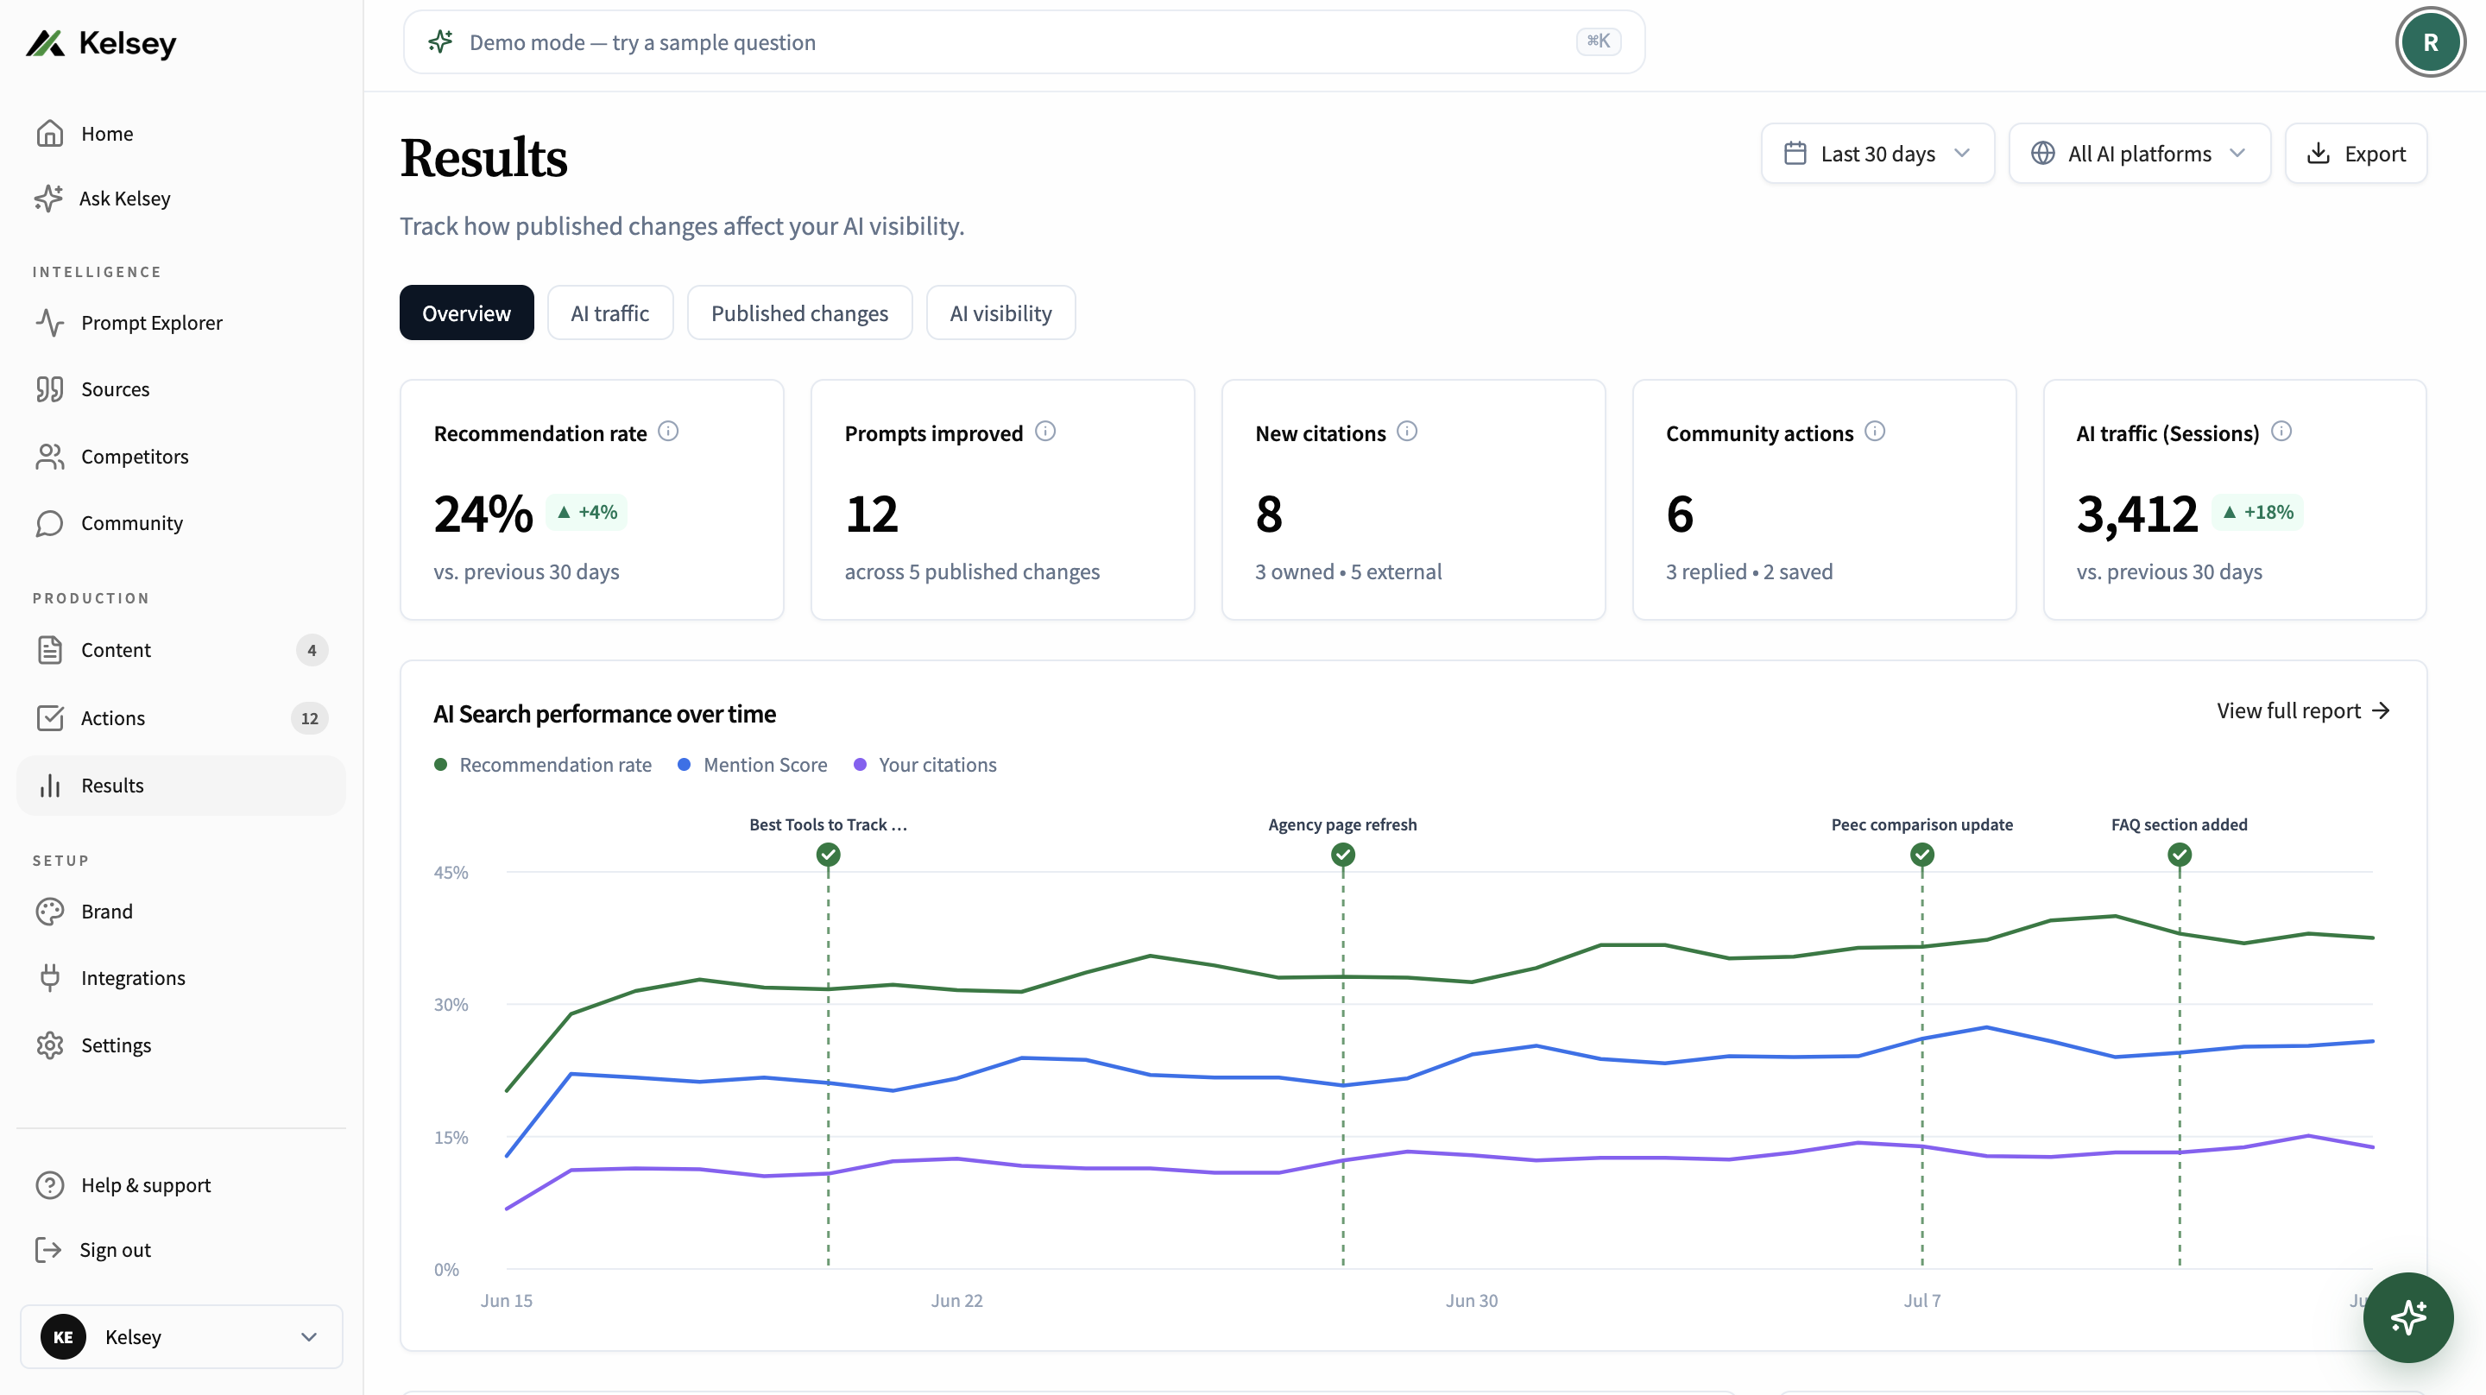
Task: Click the Kelsey logo icon
Action: (x=44, y=43)
